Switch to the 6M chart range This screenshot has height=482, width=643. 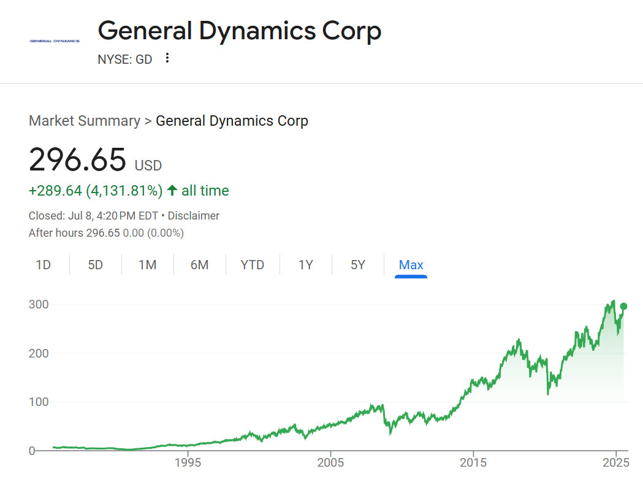tap(199, 265)
